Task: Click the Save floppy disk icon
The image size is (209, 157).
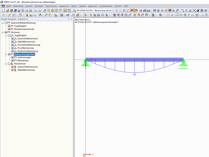Action: 19,10
